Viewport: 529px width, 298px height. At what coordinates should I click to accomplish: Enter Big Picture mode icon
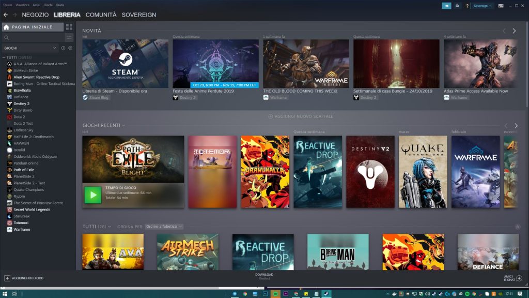tap(500, 6)
